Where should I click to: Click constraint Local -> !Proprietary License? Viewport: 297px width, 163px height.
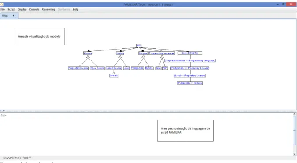pos(190,75)
